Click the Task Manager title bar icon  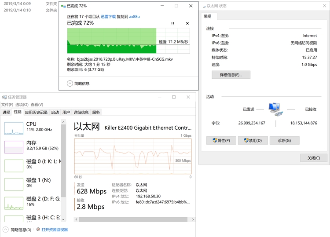(4, 97)
